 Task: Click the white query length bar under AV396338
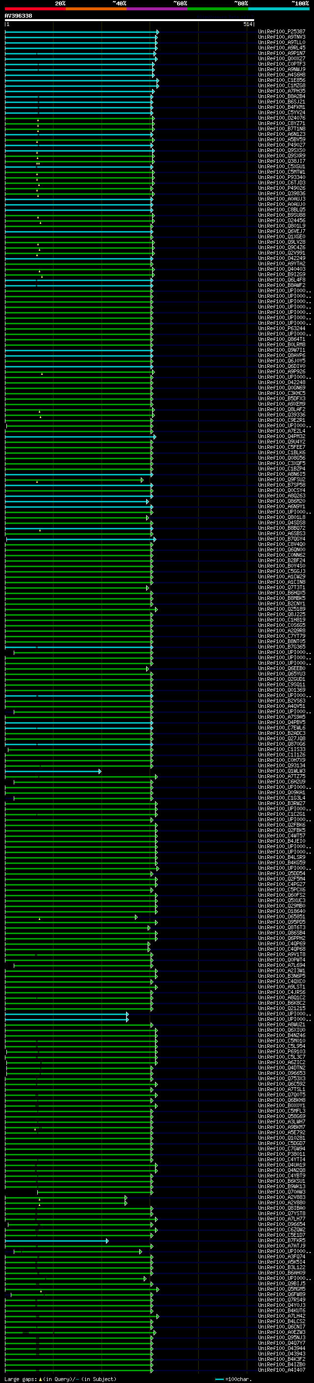pos(130,20)
